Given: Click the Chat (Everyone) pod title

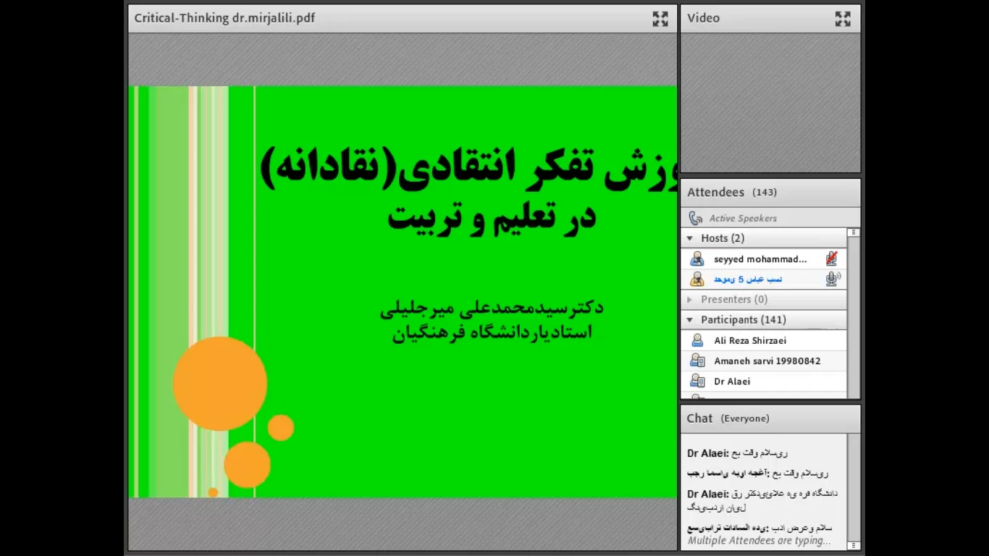Looking at the screenshot, I should (x=728, y=418).
